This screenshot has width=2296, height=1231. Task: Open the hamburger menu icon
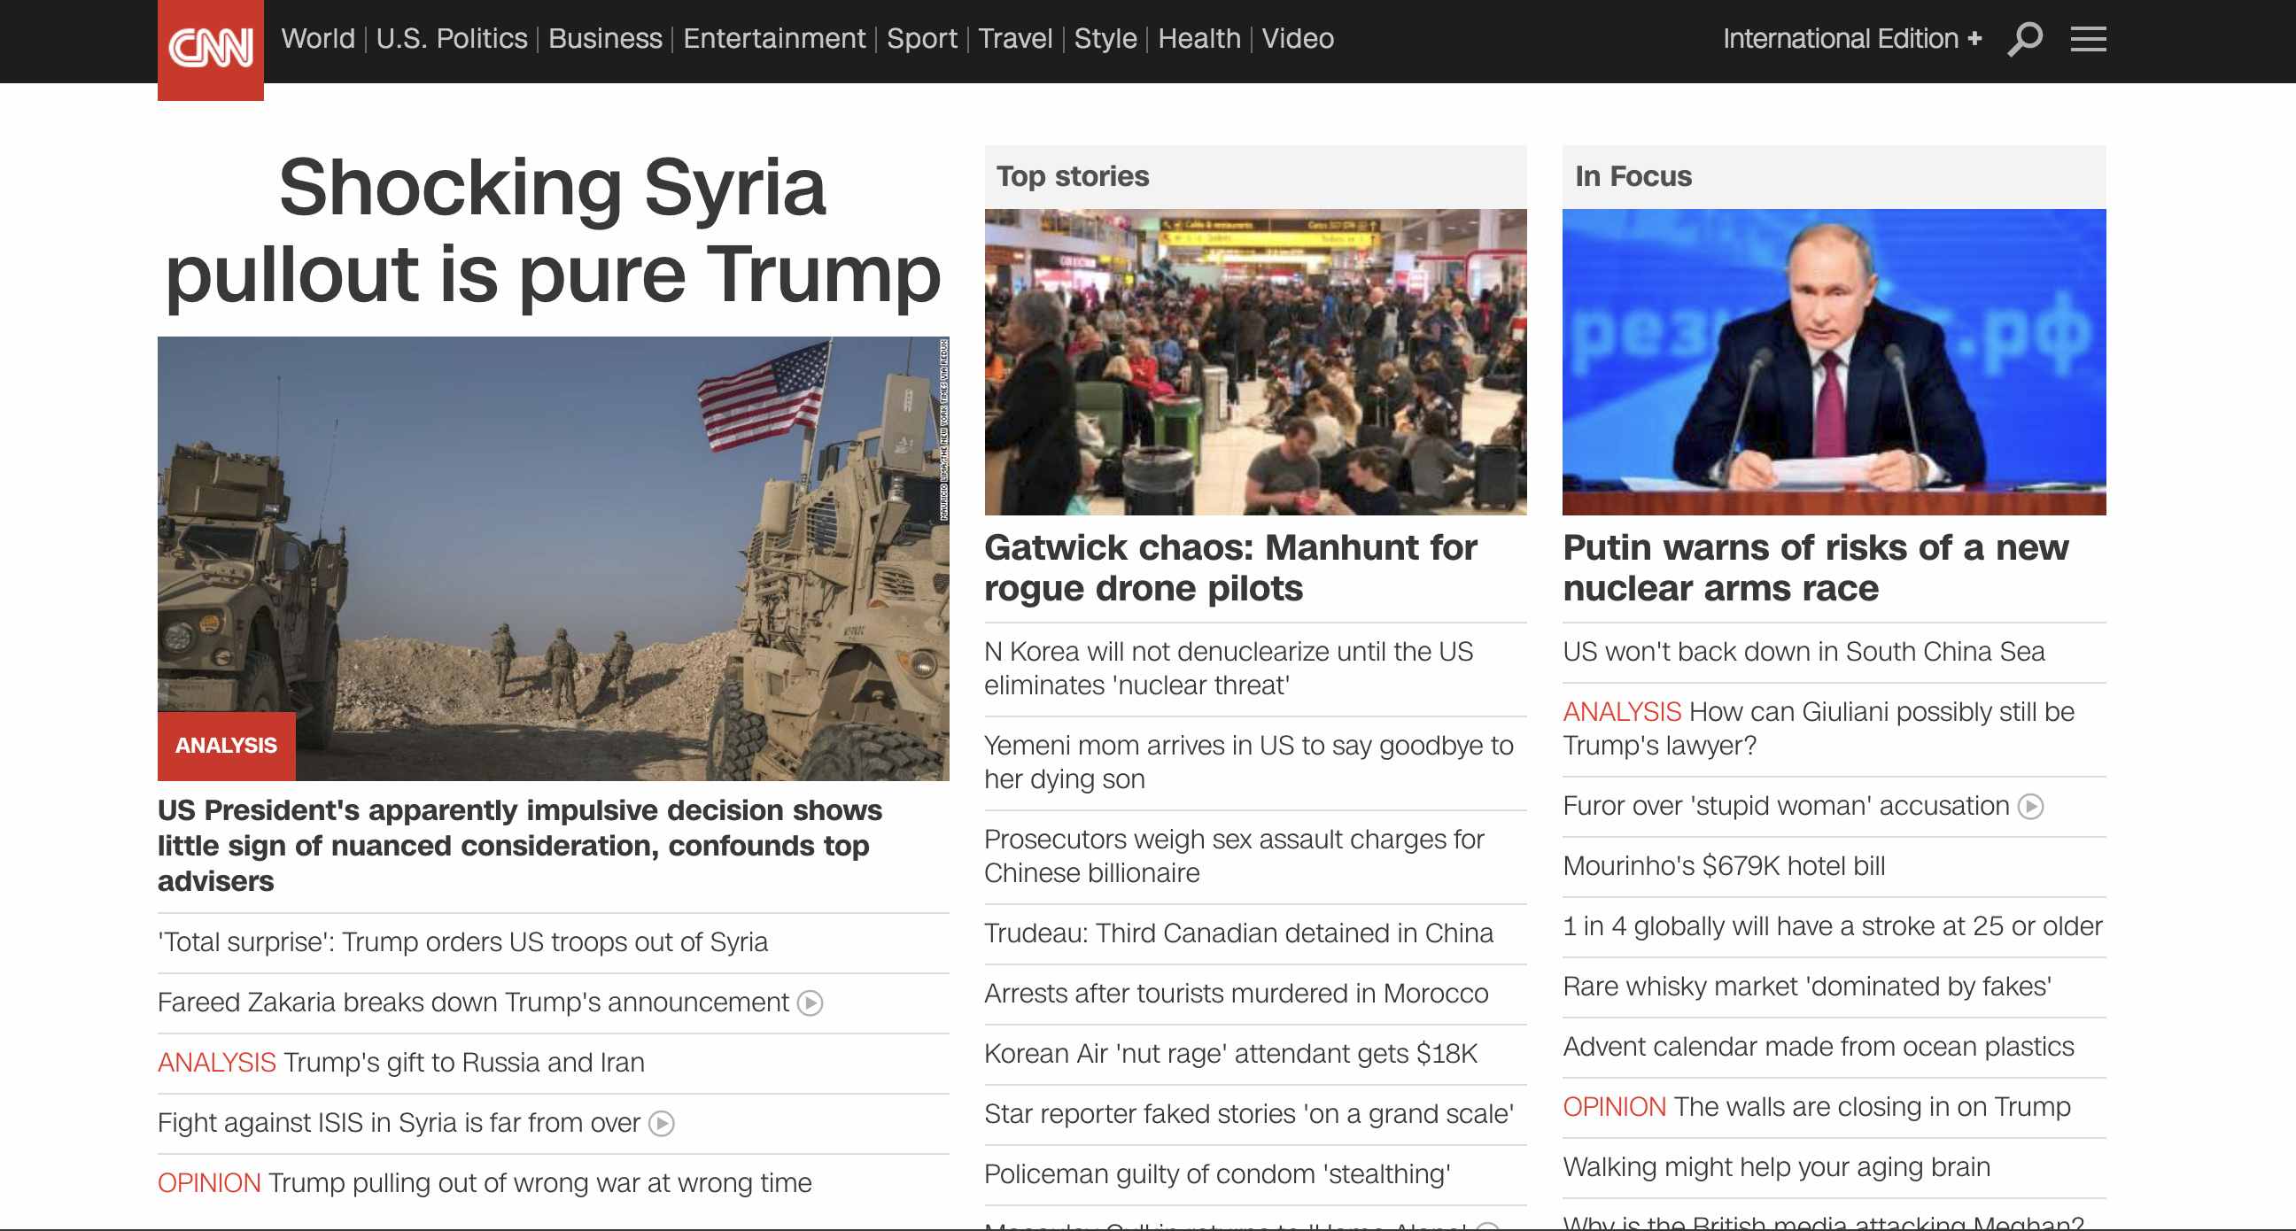click(2088, 39)
